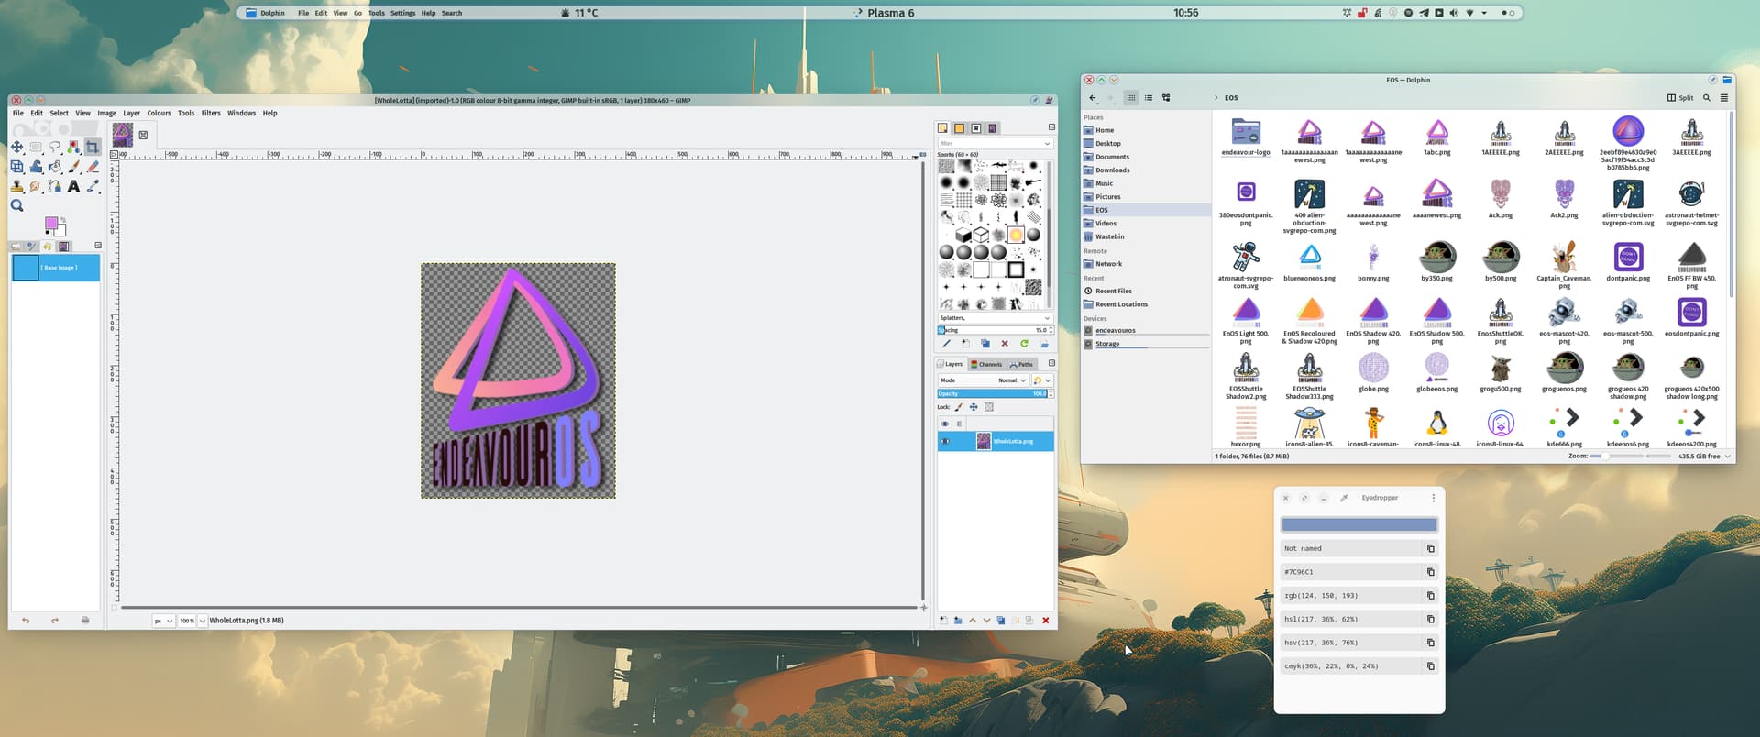Select the Crop tool in GIMP toolbox
This screenshot has width=1760, height=737.
(93, 148)
